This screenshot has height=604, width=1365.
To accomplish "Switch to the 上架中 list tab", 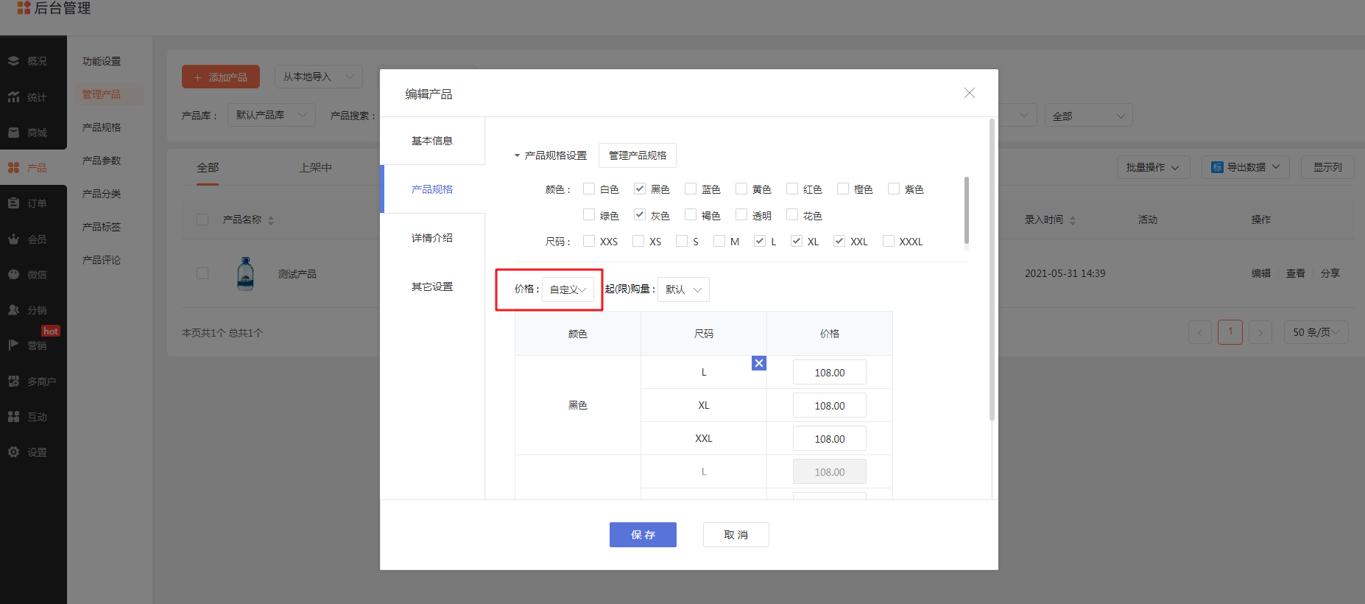I will [x=315, y=168].
